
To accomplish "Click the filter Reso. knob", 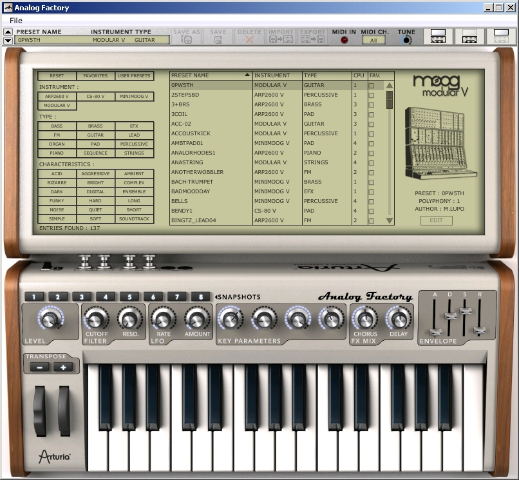I will [130, 319].
